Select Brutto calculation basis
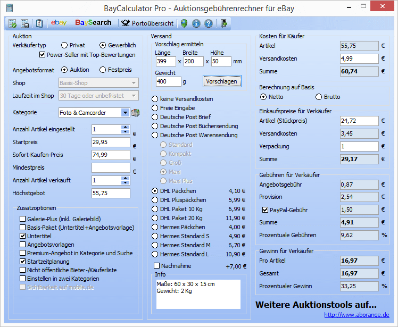 pos(328,97)
